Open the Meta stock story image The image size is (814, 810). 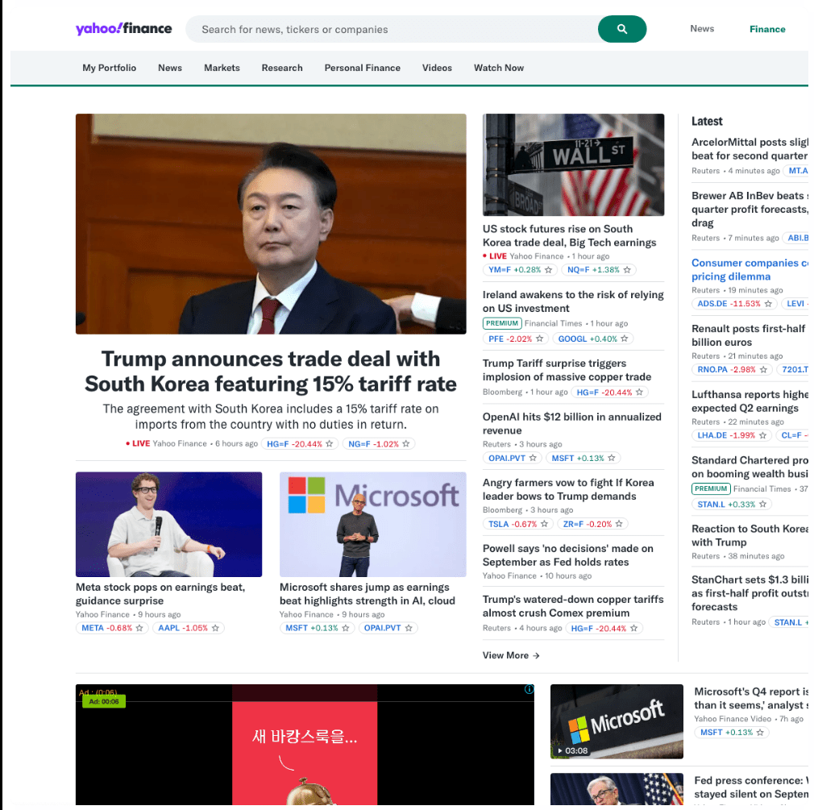click(x=168, y=525)
